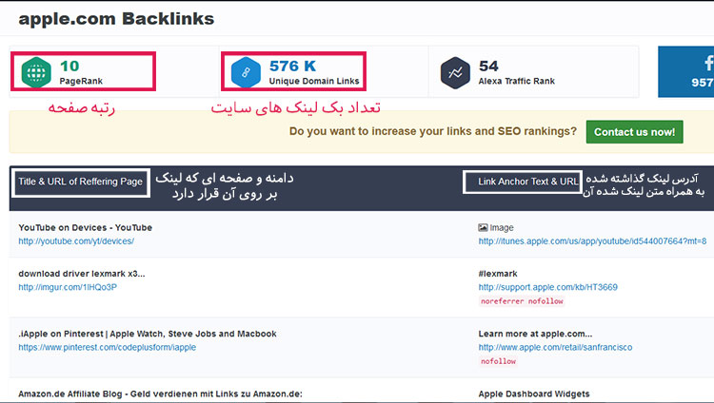714x403 pixels.
Task: Click the nofollow tag under the support.apple.com link
Action: [x=545, y=301]
